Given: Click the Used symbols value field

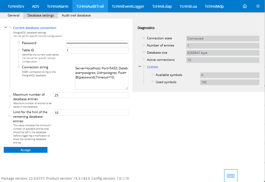Looking at the screenshot, I should 230,82.
